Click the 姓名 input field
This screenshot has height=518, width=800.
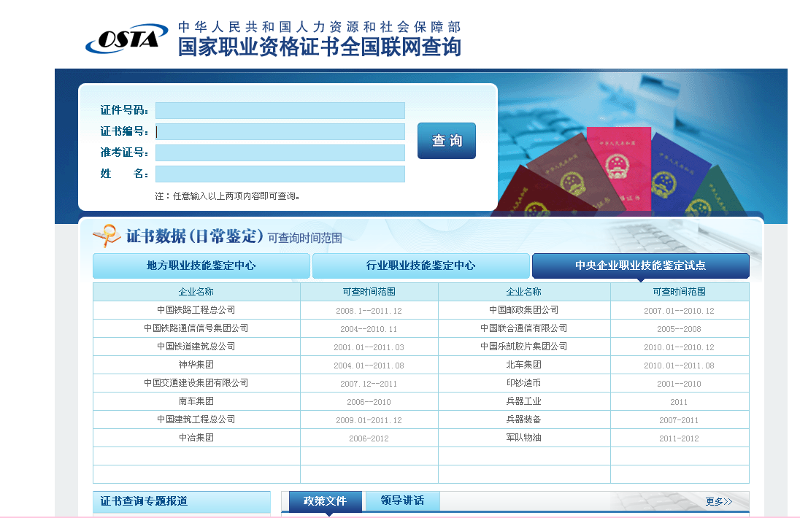coord(280,174)
